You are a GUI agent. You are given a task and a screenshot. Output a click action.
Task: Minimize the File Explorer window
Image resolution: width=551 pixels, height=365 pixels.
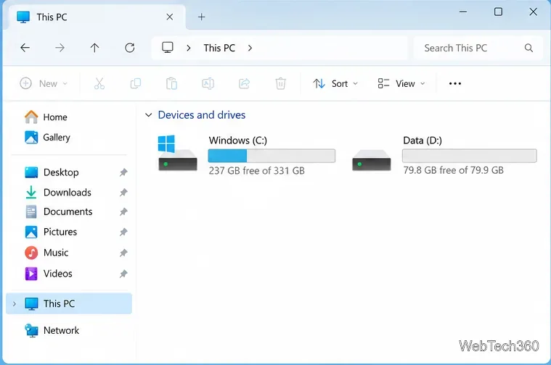(463, 12)
